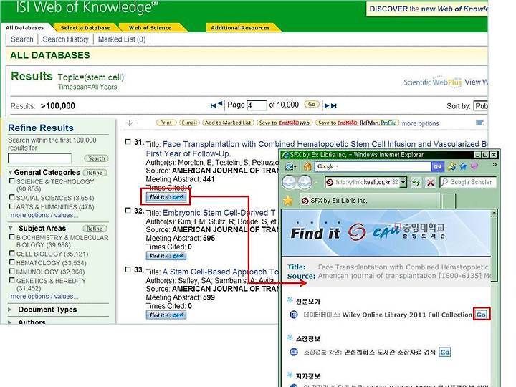Open the Select a Database tab
This screenshot has height=387, width=516.
(x=85, y=28)
